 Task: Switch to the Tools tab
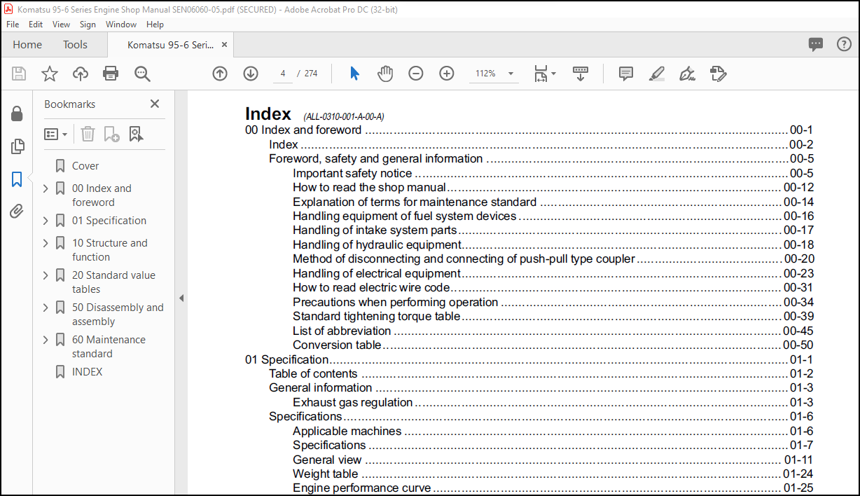coord(75,44)
